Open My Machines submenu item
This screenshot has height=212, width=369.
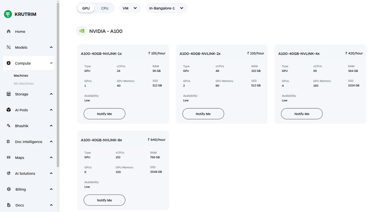coord(24,83)
